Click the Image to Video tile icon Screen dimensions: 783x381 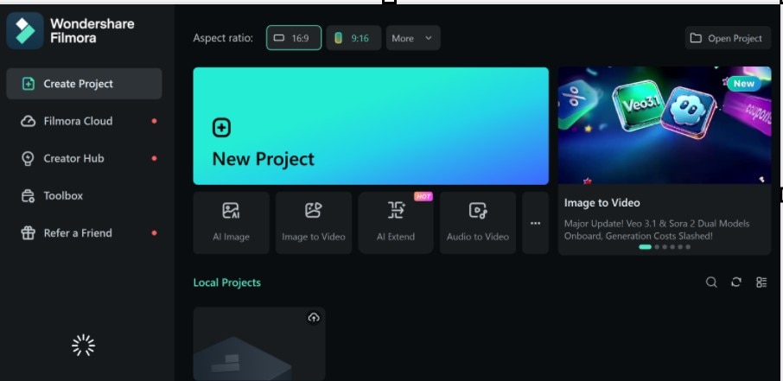click(314, 211)
